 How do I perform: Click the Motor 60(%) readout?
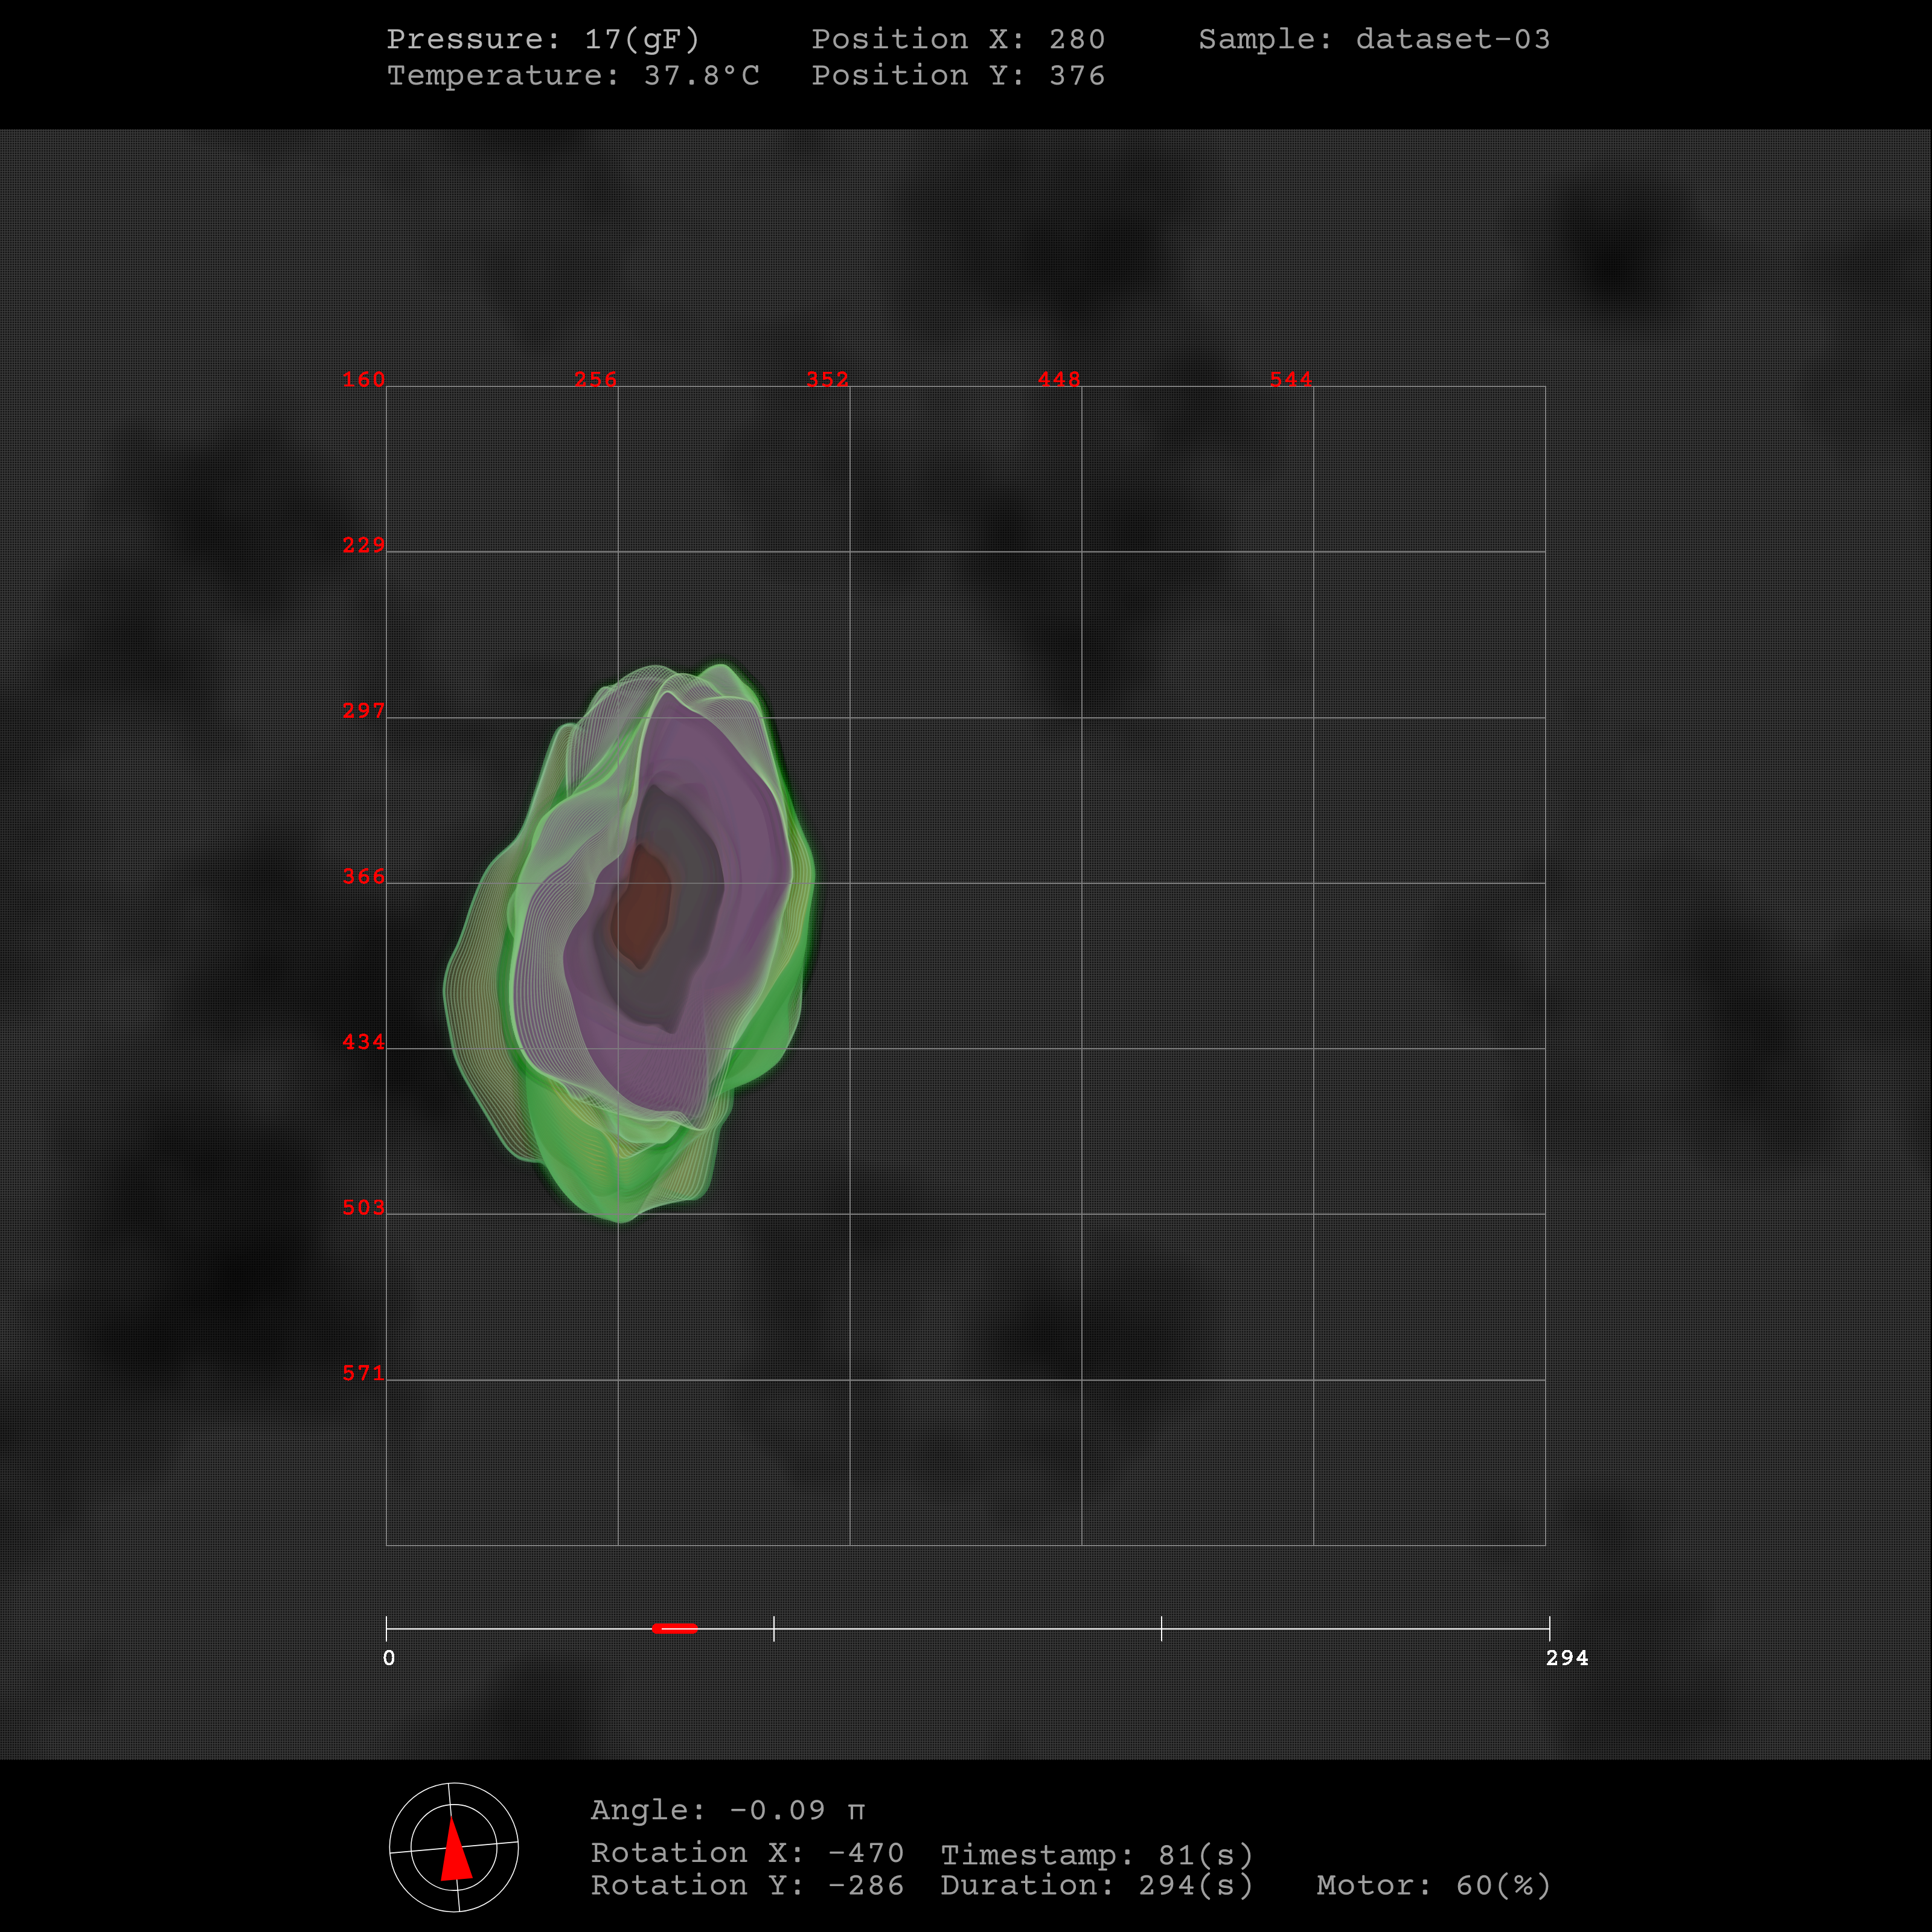click(x=1433, y=1885)
